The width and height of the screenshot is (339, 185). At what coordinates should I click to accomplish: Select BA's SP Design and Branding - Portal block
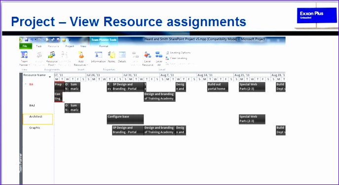tap(128, 87)
